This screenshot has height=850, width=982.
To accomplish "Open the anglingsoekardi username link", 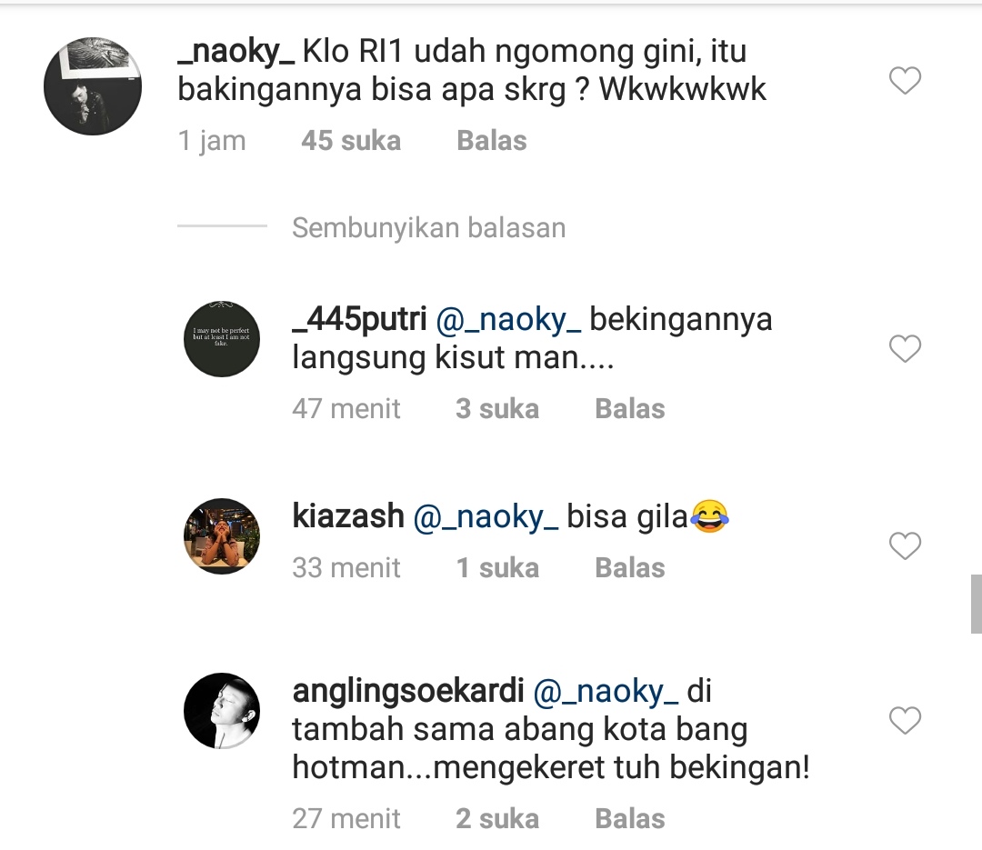I will [407, 692].
